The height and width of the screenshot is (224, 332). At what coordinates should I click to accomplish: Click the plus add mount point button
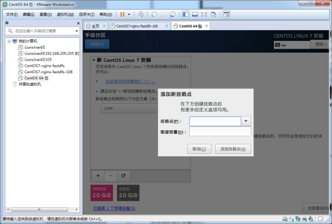(98, 176)
